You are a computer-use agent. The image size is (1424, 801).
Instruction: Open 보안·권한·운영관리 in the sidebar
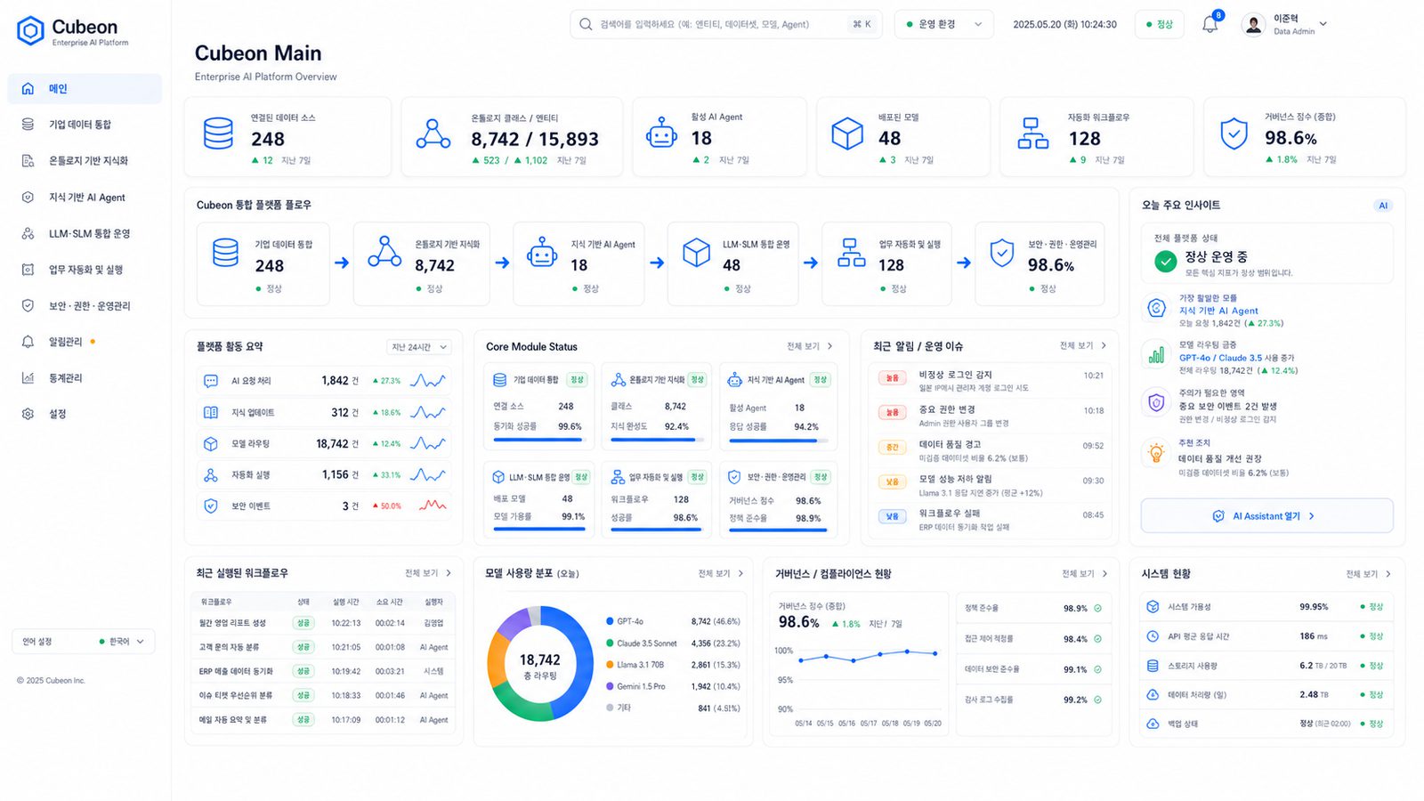(85, 306)
